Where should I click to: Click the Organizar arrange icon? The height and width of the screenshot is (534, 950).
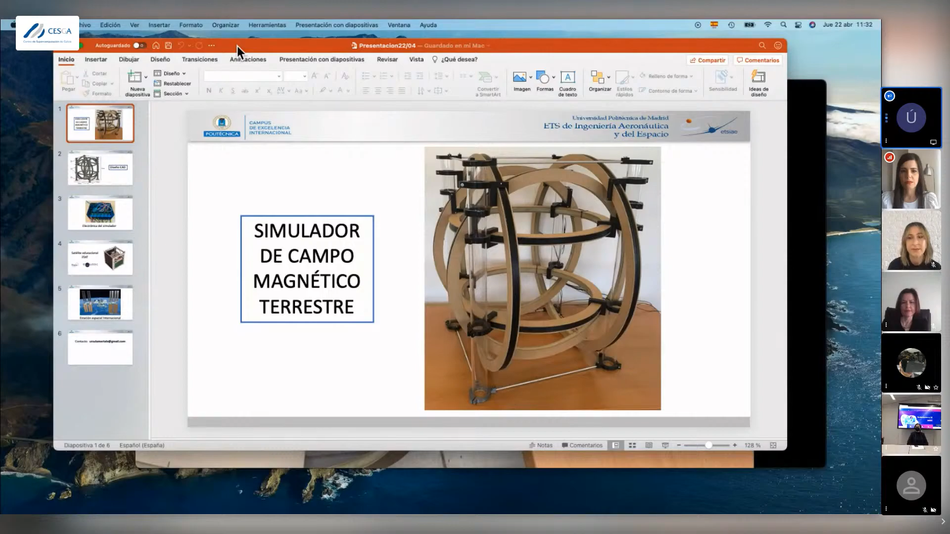pos(597,77)
